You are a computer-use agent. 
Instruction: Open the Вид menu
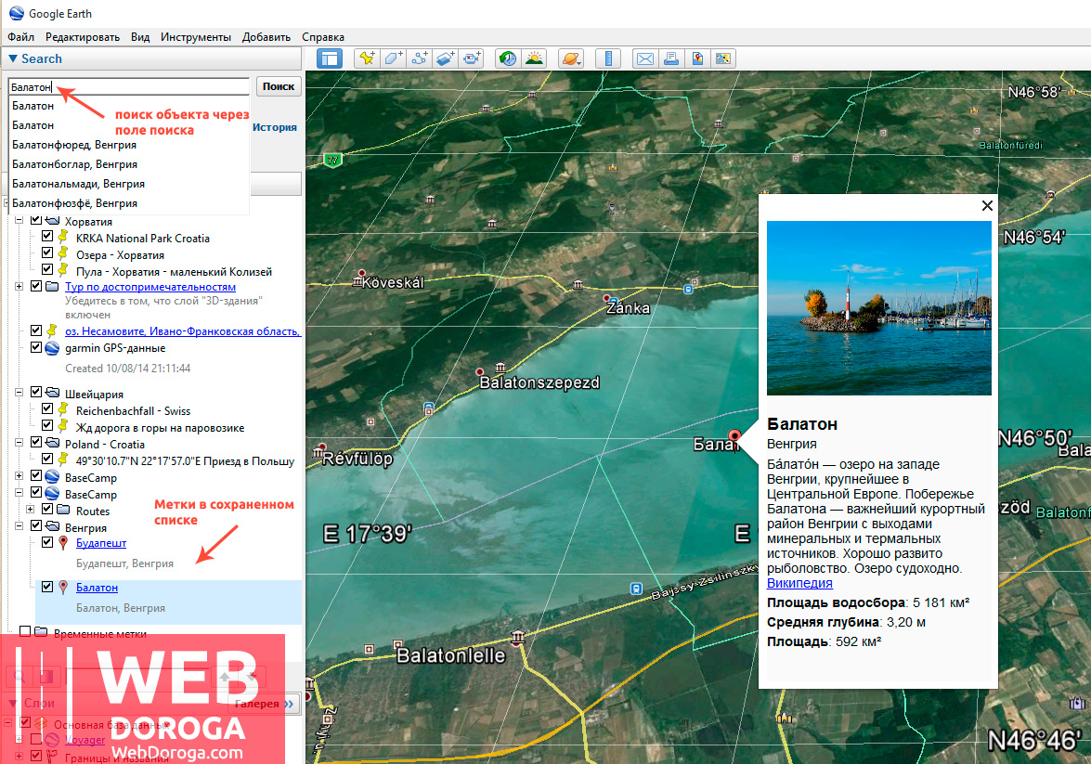(x=140, y=37)
